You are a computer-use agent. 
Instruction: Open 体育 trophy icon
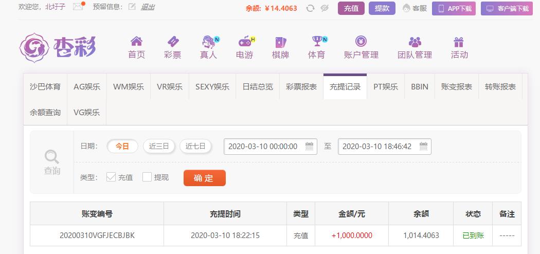coord(317,41)
